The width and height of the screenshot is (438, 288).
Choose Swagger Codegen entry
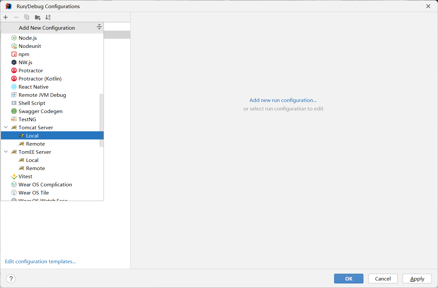(52, 111)
